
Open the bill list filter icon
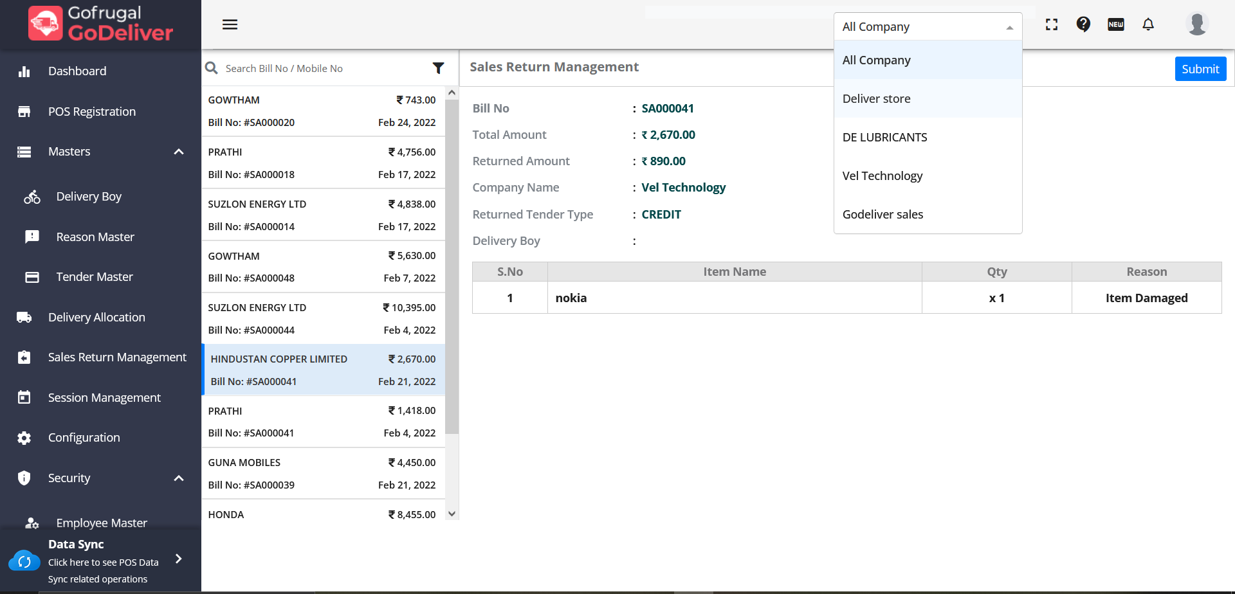(x=438, y=68)
